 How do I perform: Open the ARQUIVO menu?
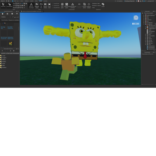click(3, 1)
